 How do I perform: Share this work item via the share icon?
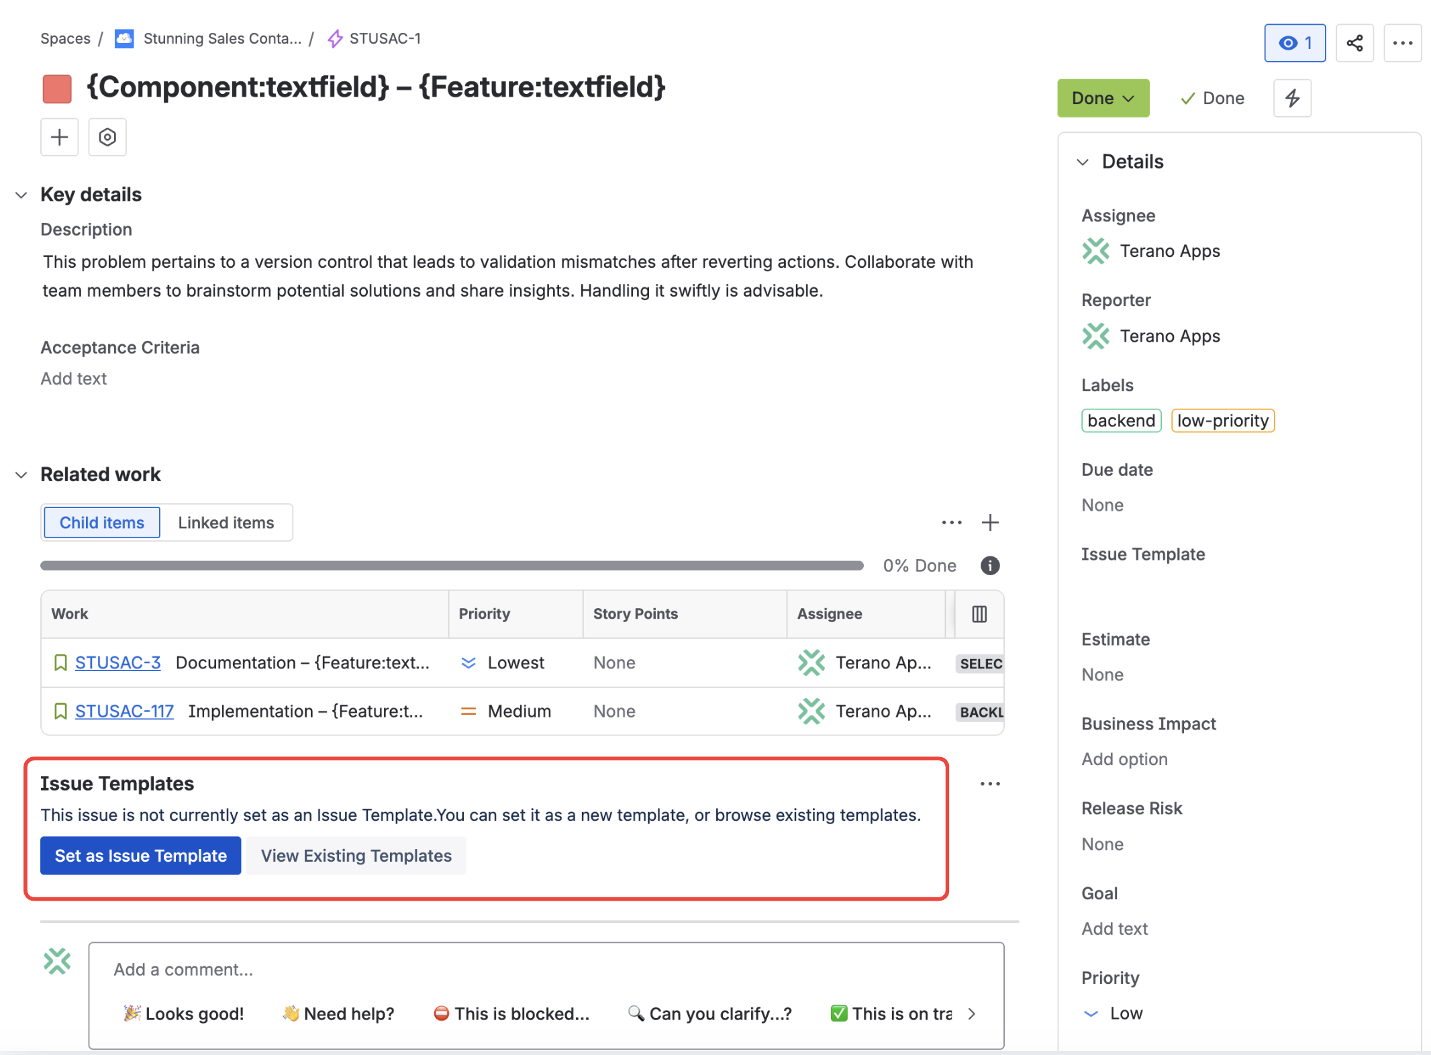pyautogui.click(x=1354, y=42)
